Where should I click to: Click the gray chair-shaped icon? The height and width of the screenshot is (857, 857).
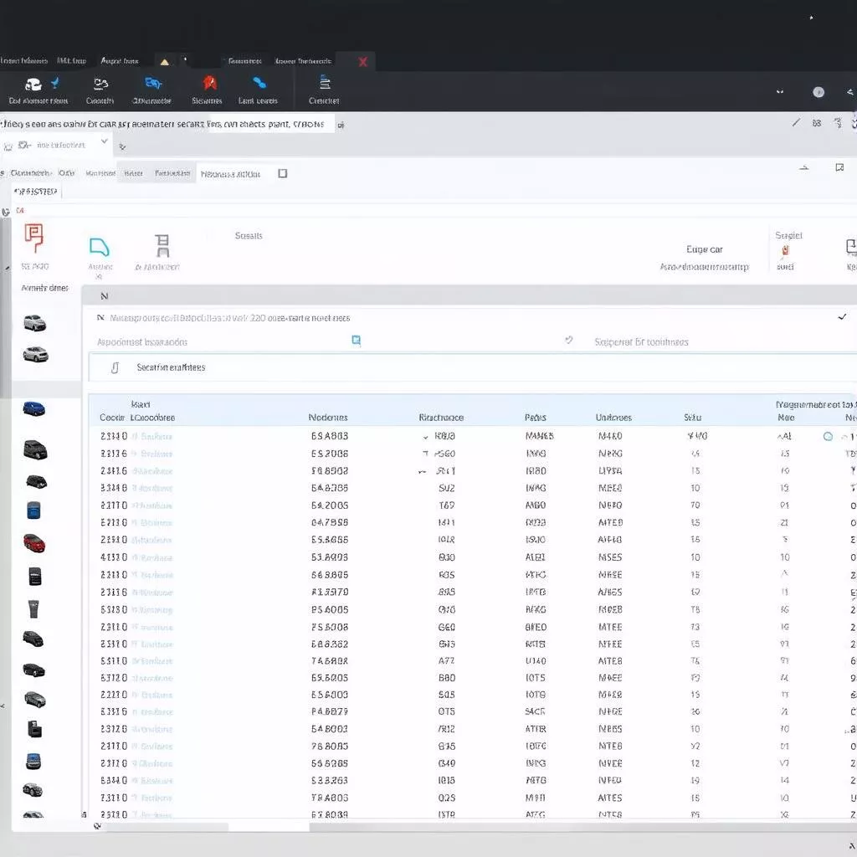(x=162, y=246)
